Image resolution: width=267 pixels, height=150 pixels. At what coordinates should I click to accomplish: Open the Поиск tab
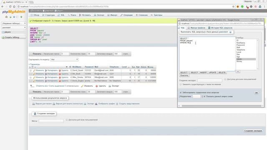pyautogui.click(x=72, y=15)
